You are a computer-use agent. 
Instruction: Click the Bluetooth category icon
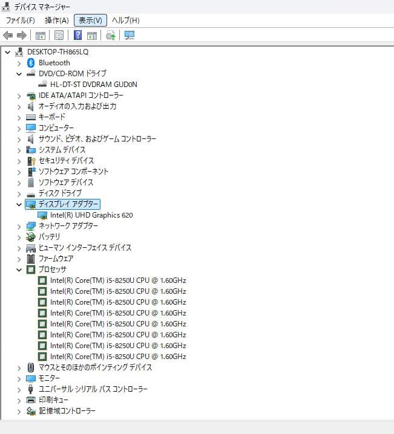tap(31, 63)
